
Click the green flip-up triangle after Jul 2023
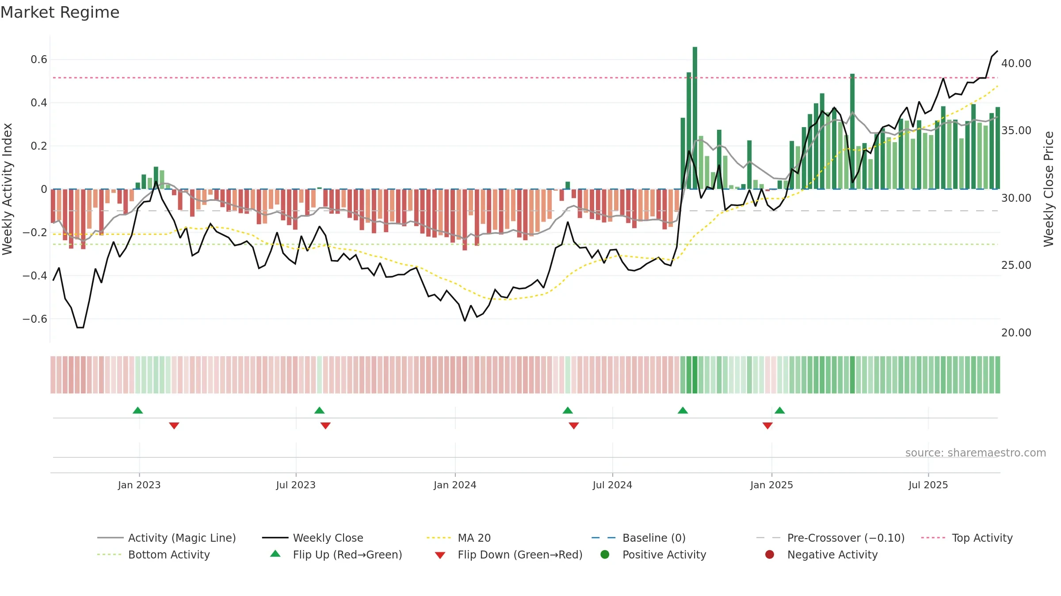[x=319, y=410]
